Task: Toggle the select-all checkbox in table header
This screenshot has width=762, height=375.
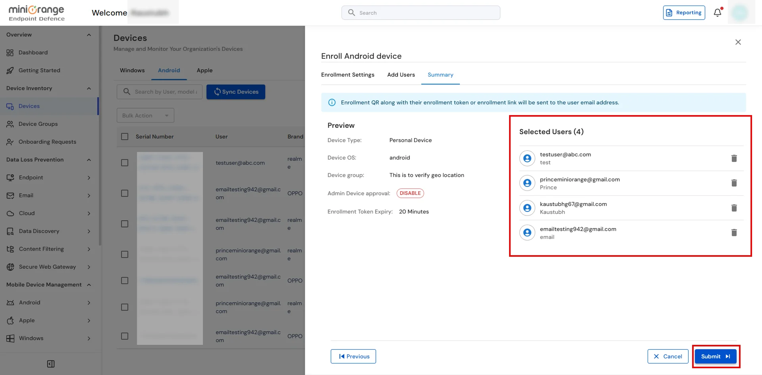Action: [x=125, y=137]
